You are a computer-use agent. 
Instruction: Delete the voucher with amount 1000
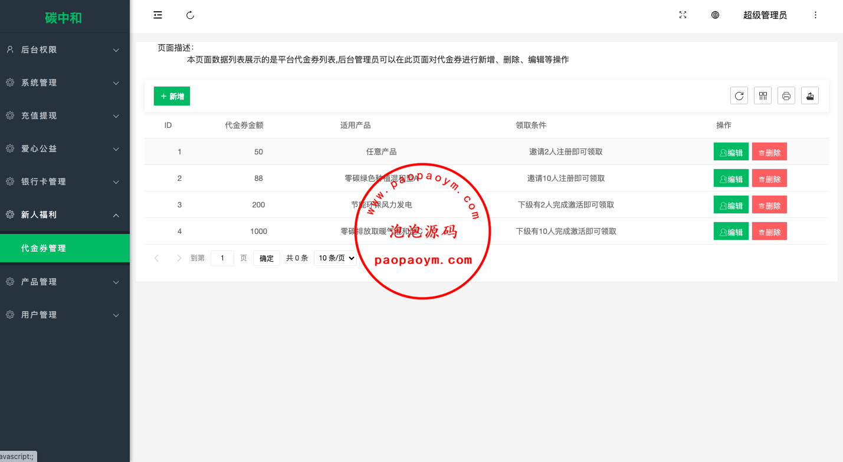pos(769,232)
